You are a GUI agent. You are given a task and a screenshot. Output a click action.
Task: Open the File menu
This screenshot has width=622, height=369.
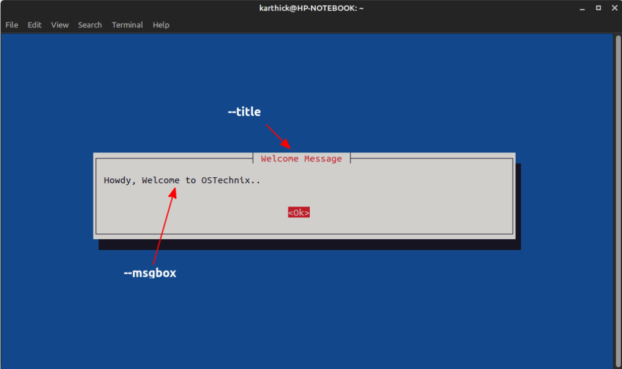coord(12,25)
